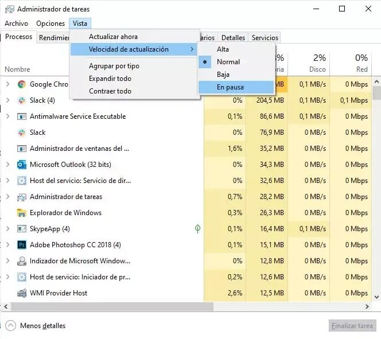Image resolution: width=381 pixels, height=339 pixels.
Task: Expand Microsoft Outlook (32 bits) row
Action: click(8, 165)
